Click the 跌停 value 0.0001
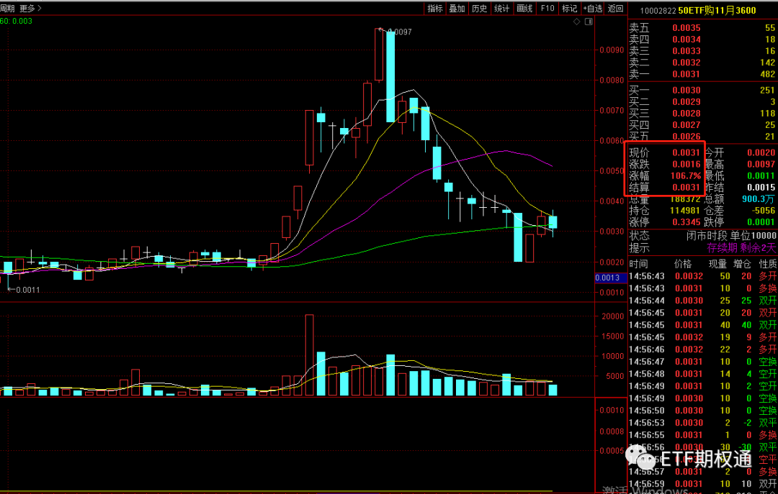The width and height of the screenshot is (778, 494). point(761,222)
